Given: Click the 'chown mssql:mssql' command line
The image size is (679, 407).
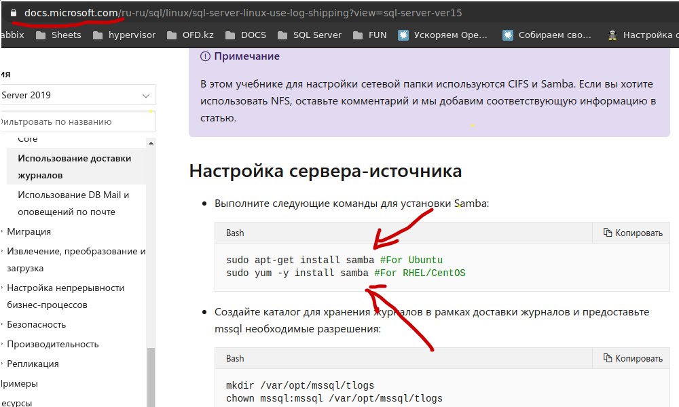Looking at the screenshot, I should [x=334, y=398].
